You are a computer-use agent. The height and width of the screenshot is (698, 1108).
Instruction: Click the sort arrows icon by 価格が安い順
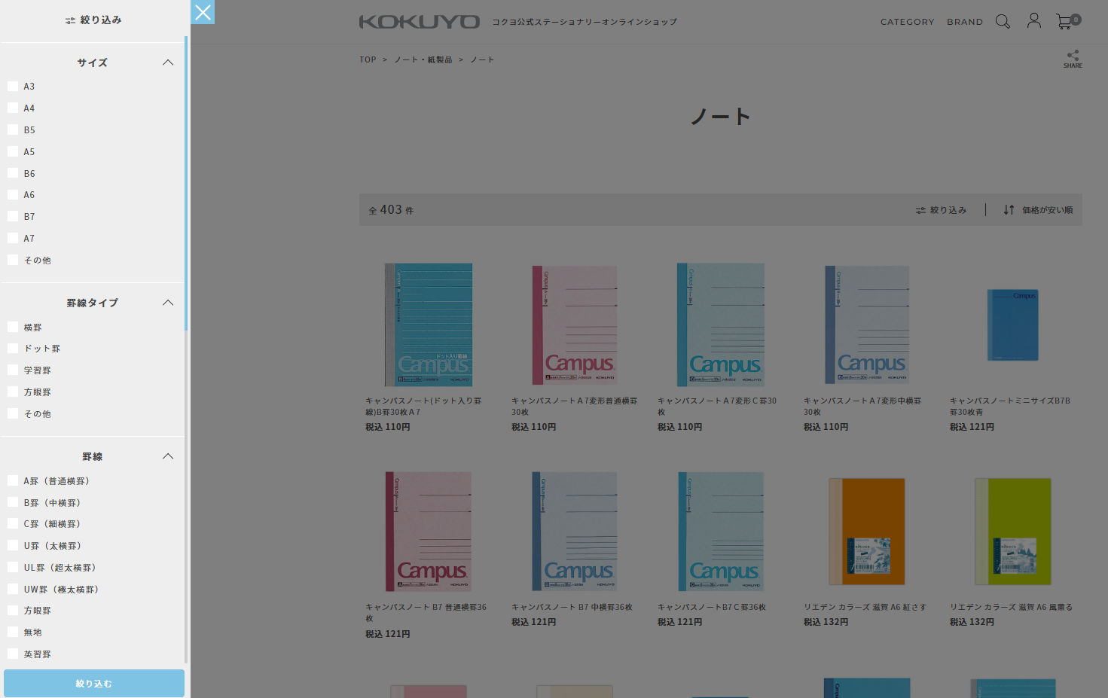pyautogui.click(x=1009, y=210)
